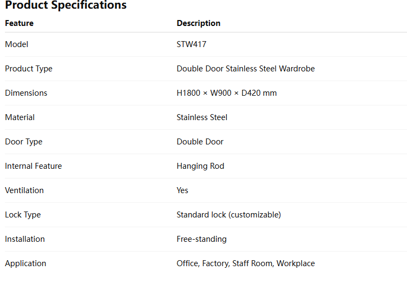The width and height of the screenshot is (407, 284).
Task: Click the Ventilation row's Yes value
Action: (182, 190)
